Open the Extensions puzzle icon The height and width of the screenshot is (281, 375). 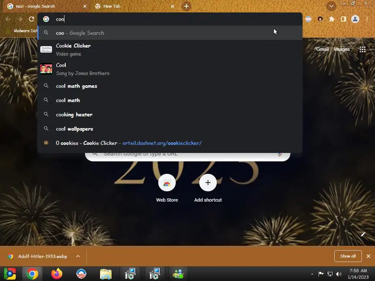click(332, 19)
